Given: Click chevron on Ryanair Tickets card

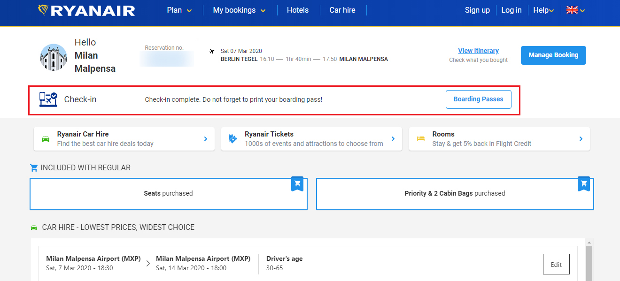Looking at the screenshot, I should [x=393, y=139].
